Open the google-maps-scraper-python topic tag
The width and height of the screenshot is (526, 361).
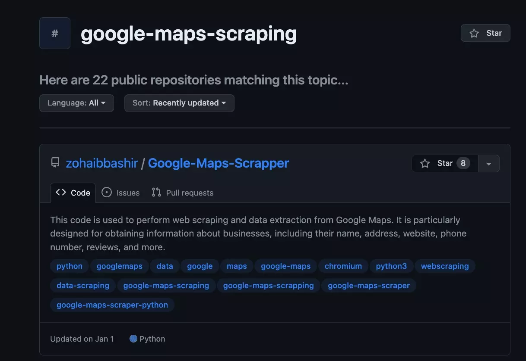112,305
